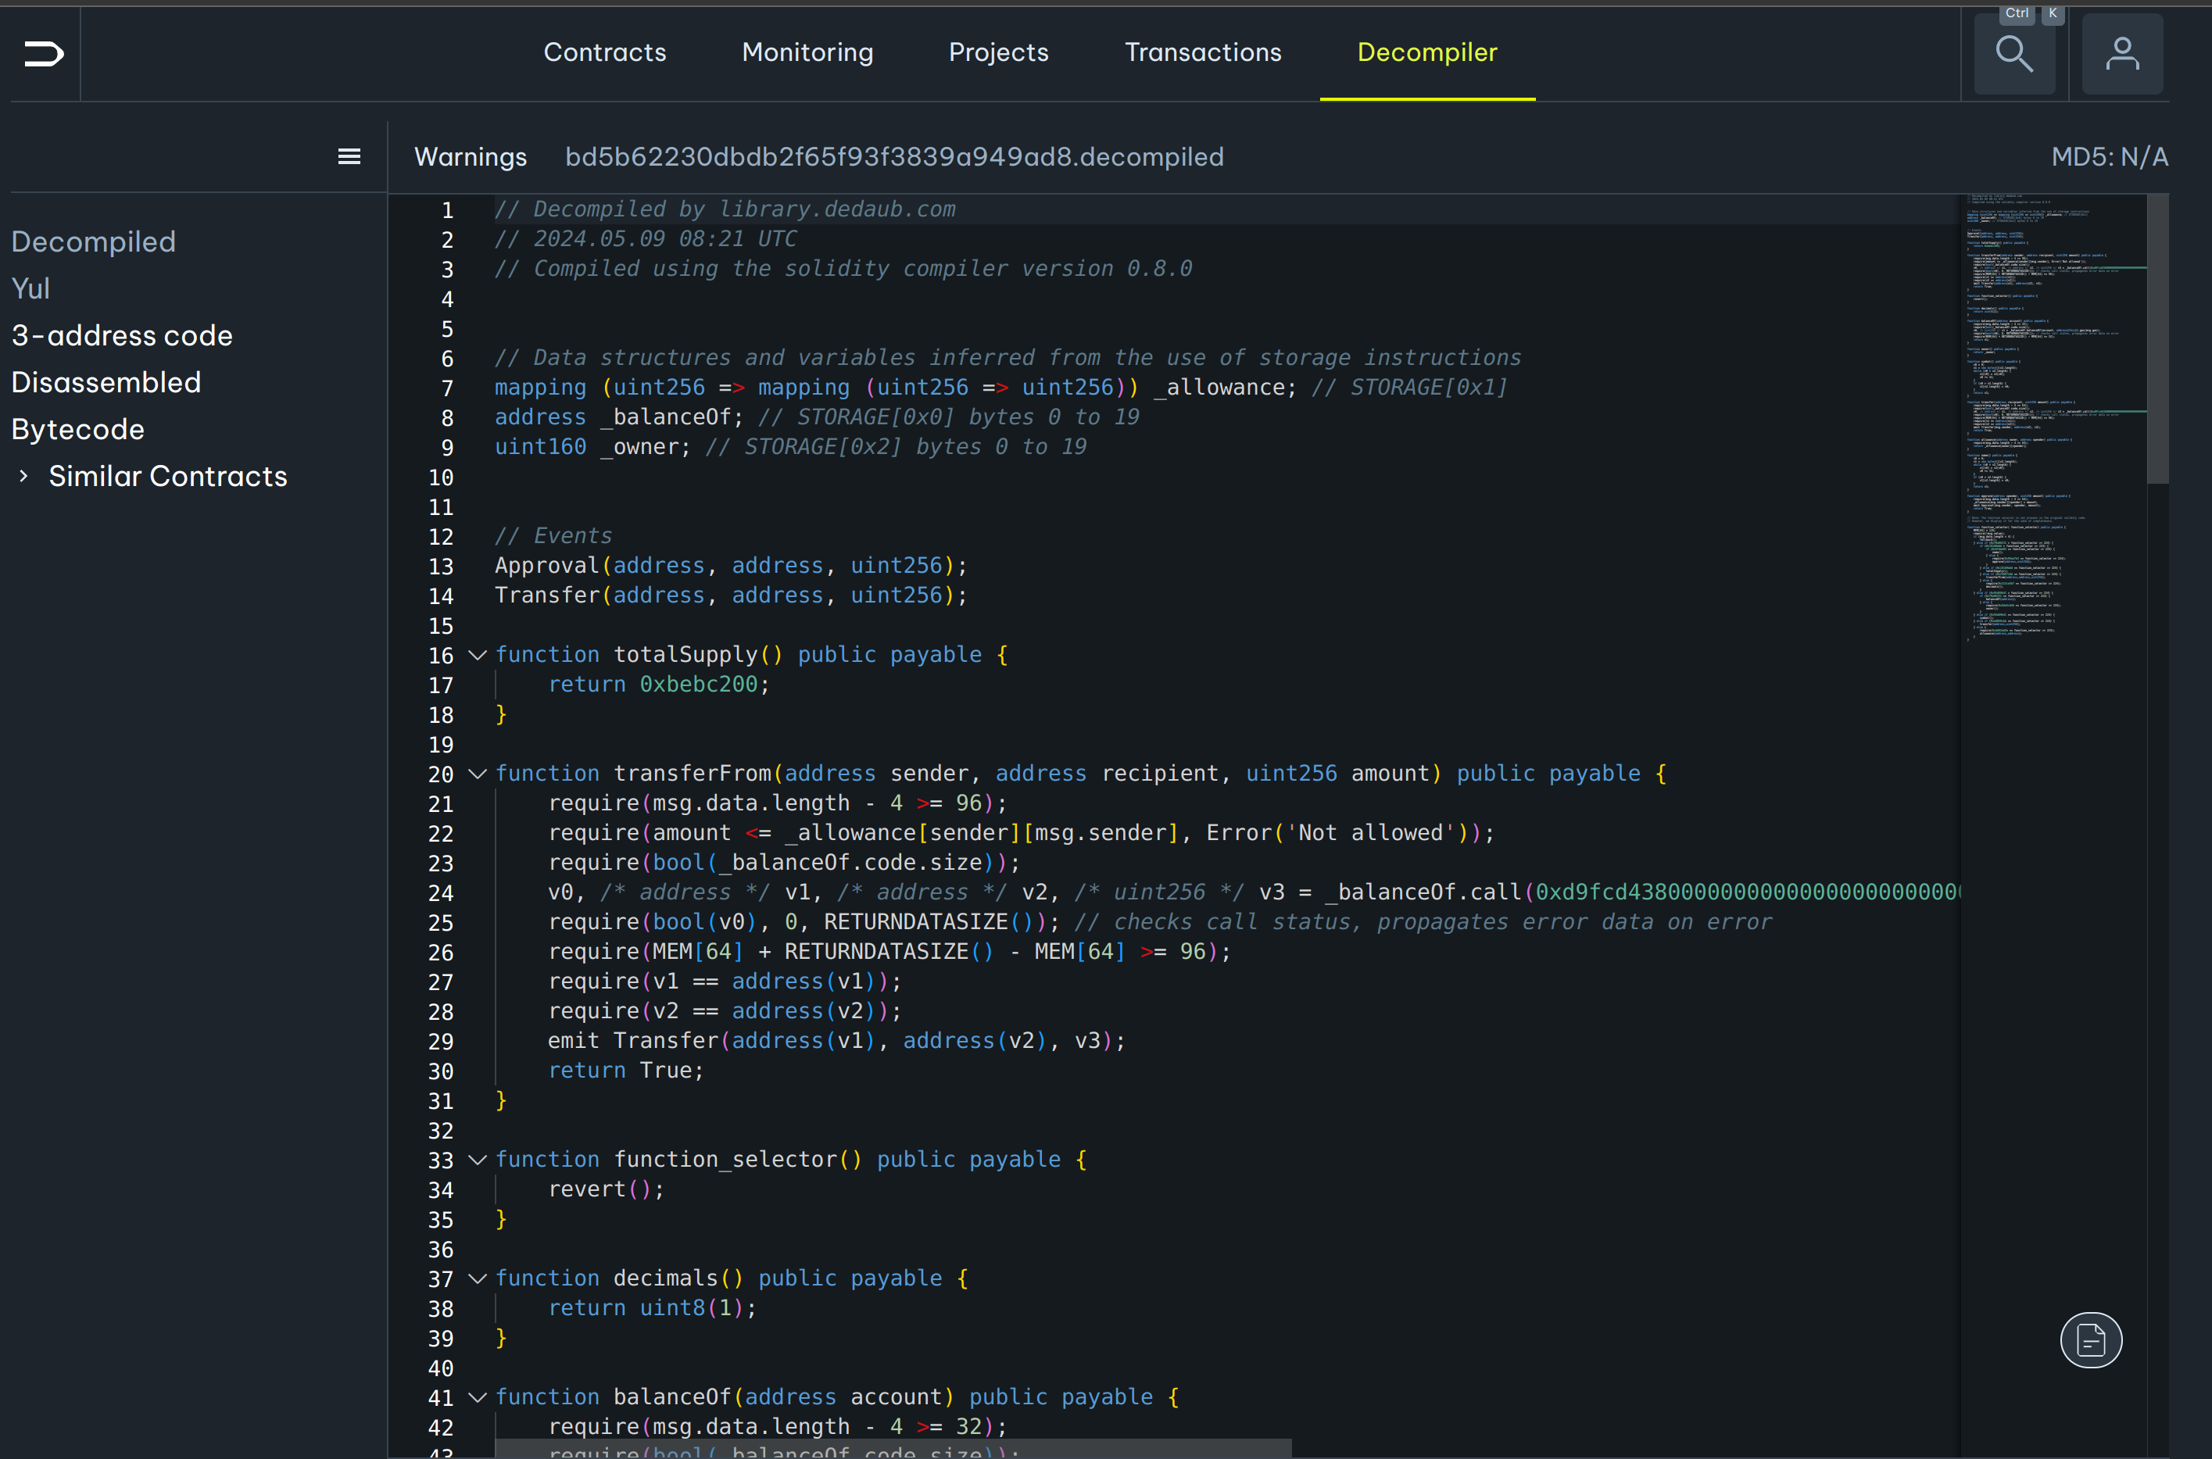Open the search magnifier icon
Screen dimensions: 2212x1459
pos(2013,54)
